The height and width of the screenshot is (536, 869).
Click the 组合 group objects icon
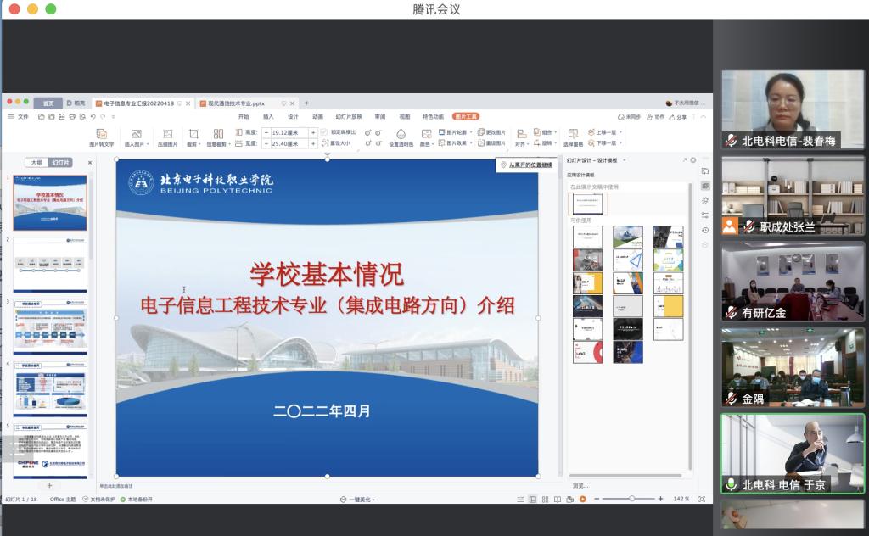[x=546, y=131]
